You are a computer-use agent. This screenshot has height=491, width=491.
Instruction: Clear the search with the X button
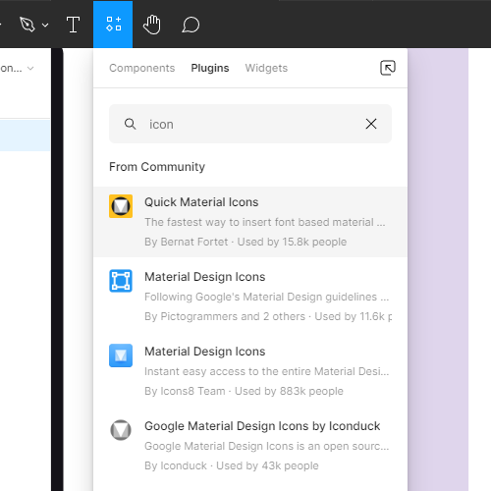pyautogui.click(x=371, y=124)
